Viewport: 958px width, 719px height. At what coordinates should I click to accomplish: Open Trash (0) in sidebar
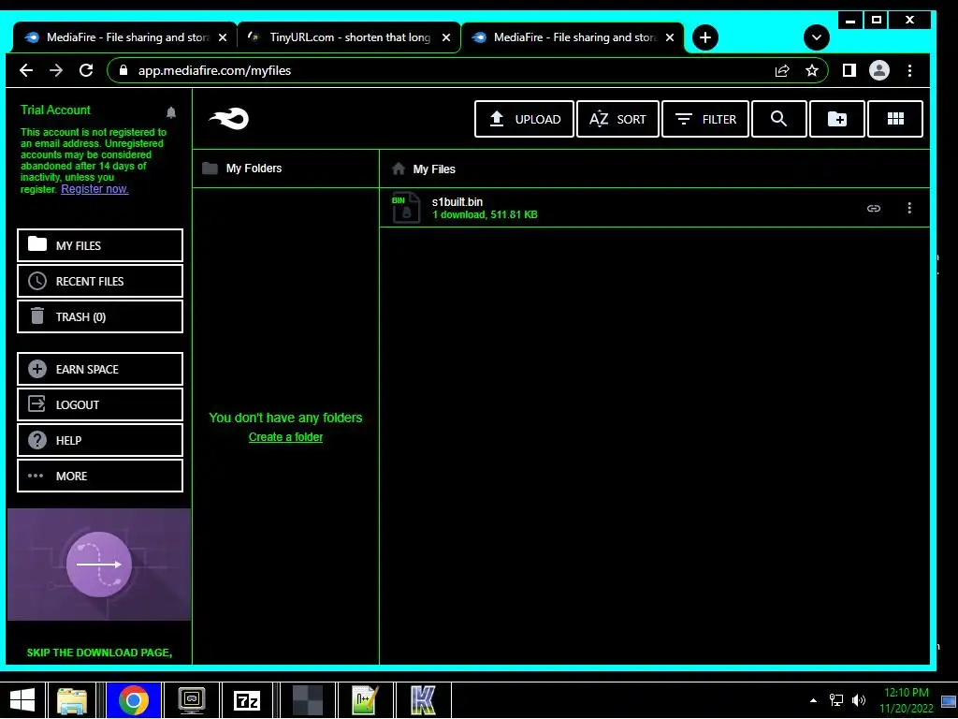[x=100, y=316]
